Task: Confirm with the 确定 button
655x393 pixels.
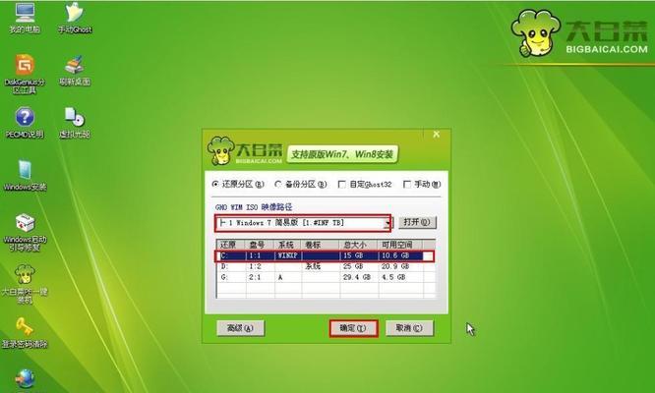Action: 353,328
